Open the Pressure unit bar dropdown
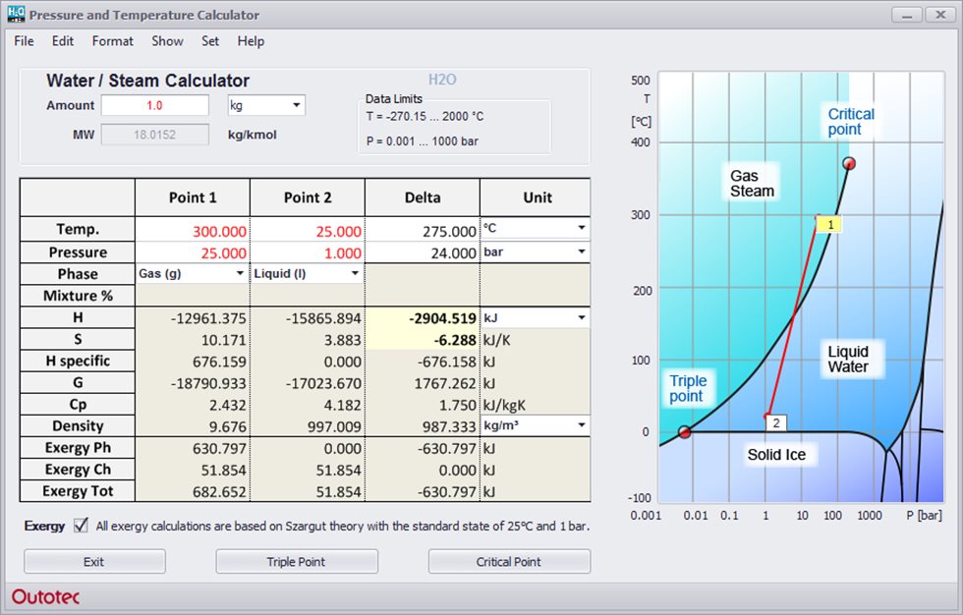963x615 pixels. 535,252
